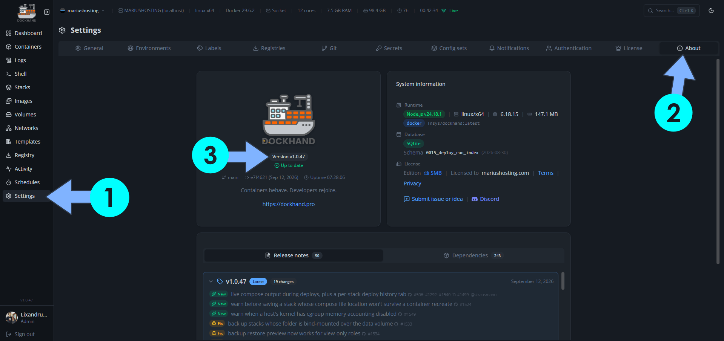Select the Release notes tab
This screenshot has width=724, height=341.
[x=294, y=255]
